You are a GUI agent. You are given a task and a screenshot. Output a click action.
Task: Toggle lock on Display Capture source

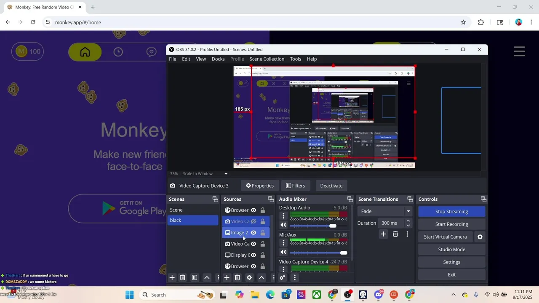pyautogui.click(x=263, y=255)
